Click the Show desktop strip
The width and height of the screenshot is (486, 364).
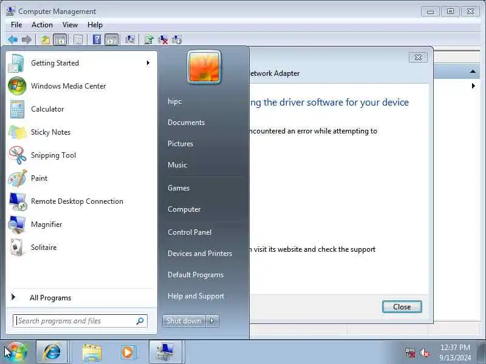pyautogui.click(x=482, y=352)
